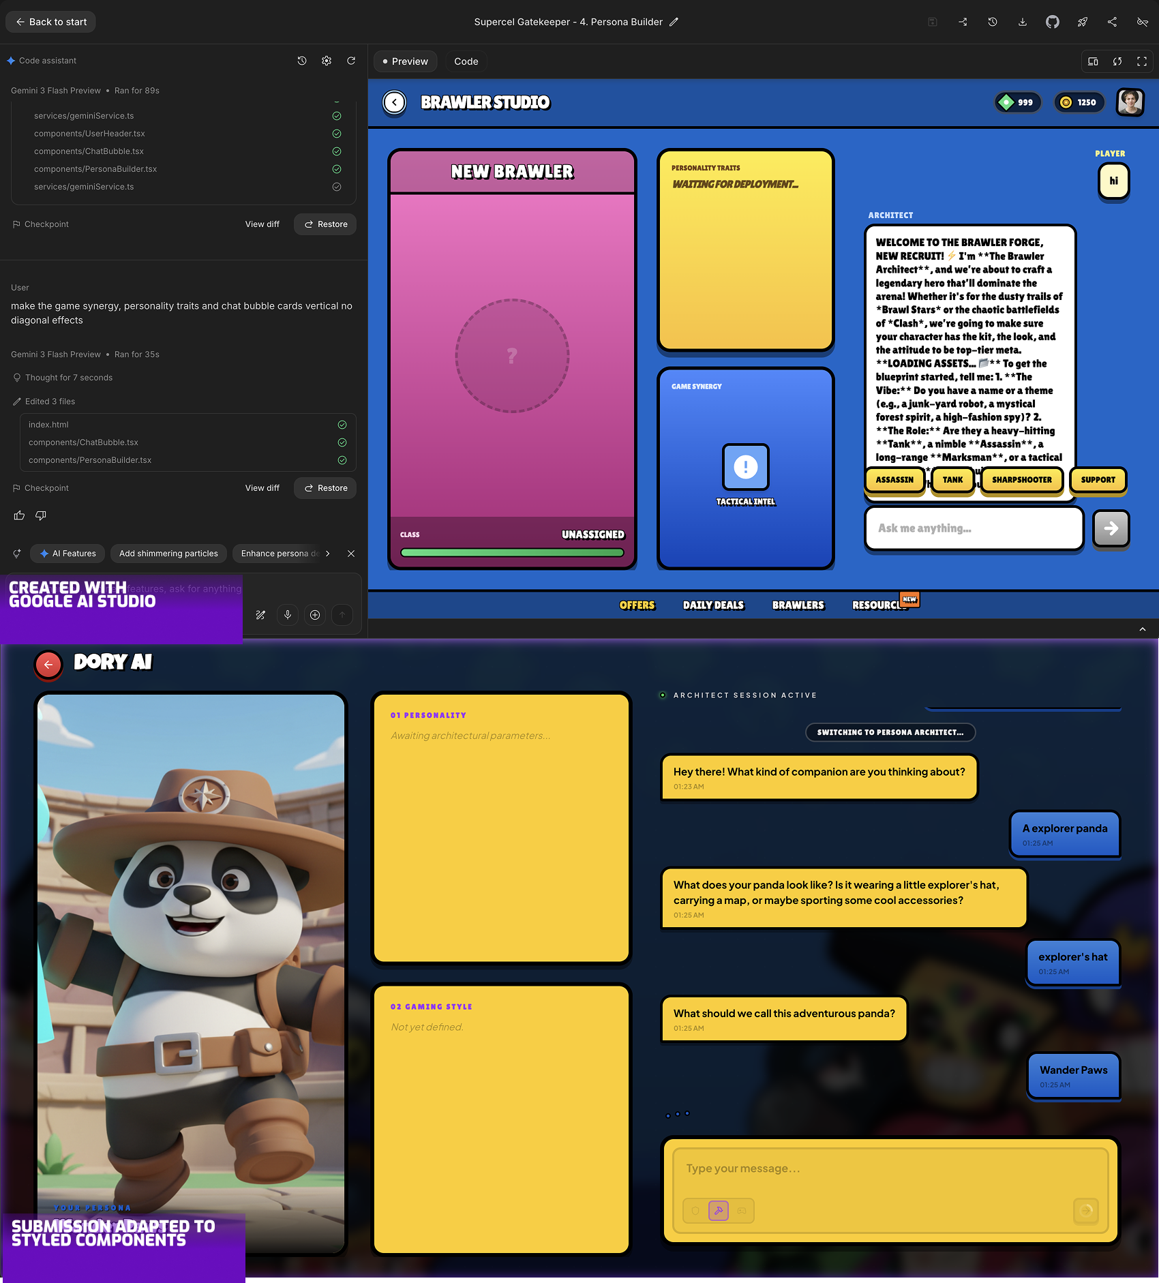Screen dimensions: 1159x1283
Task: Give the response a thumbs down
Action: pyautogui.click(x=41, y=515)
